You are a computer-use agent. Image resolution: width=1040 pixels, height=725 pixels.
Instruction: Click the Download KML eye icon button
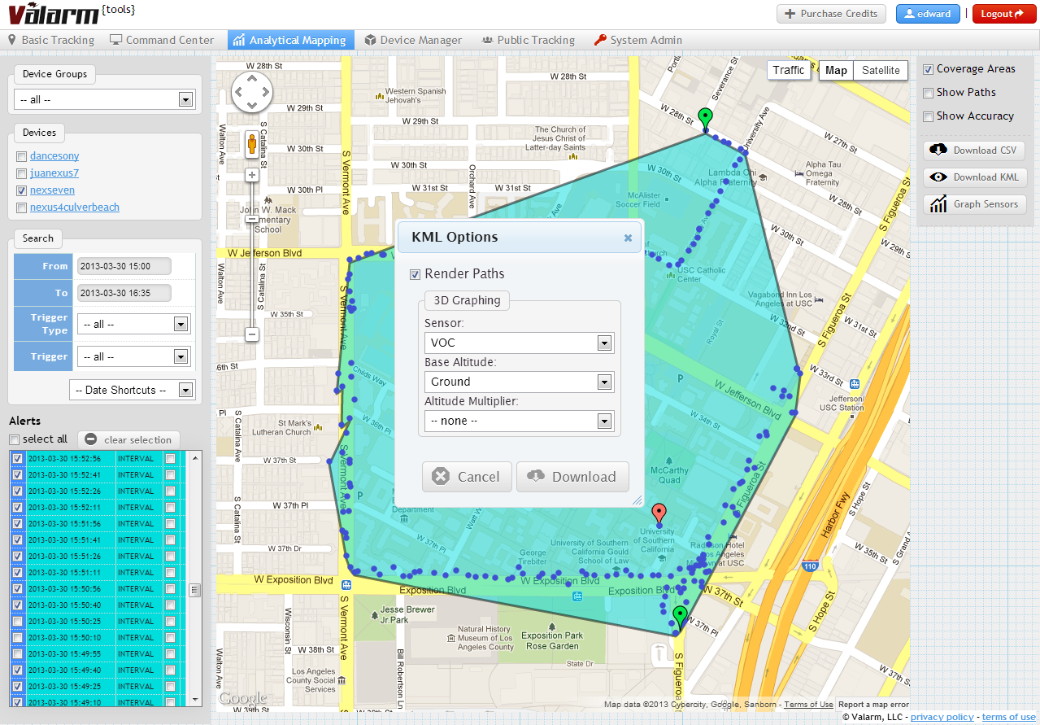click(975, 177)
